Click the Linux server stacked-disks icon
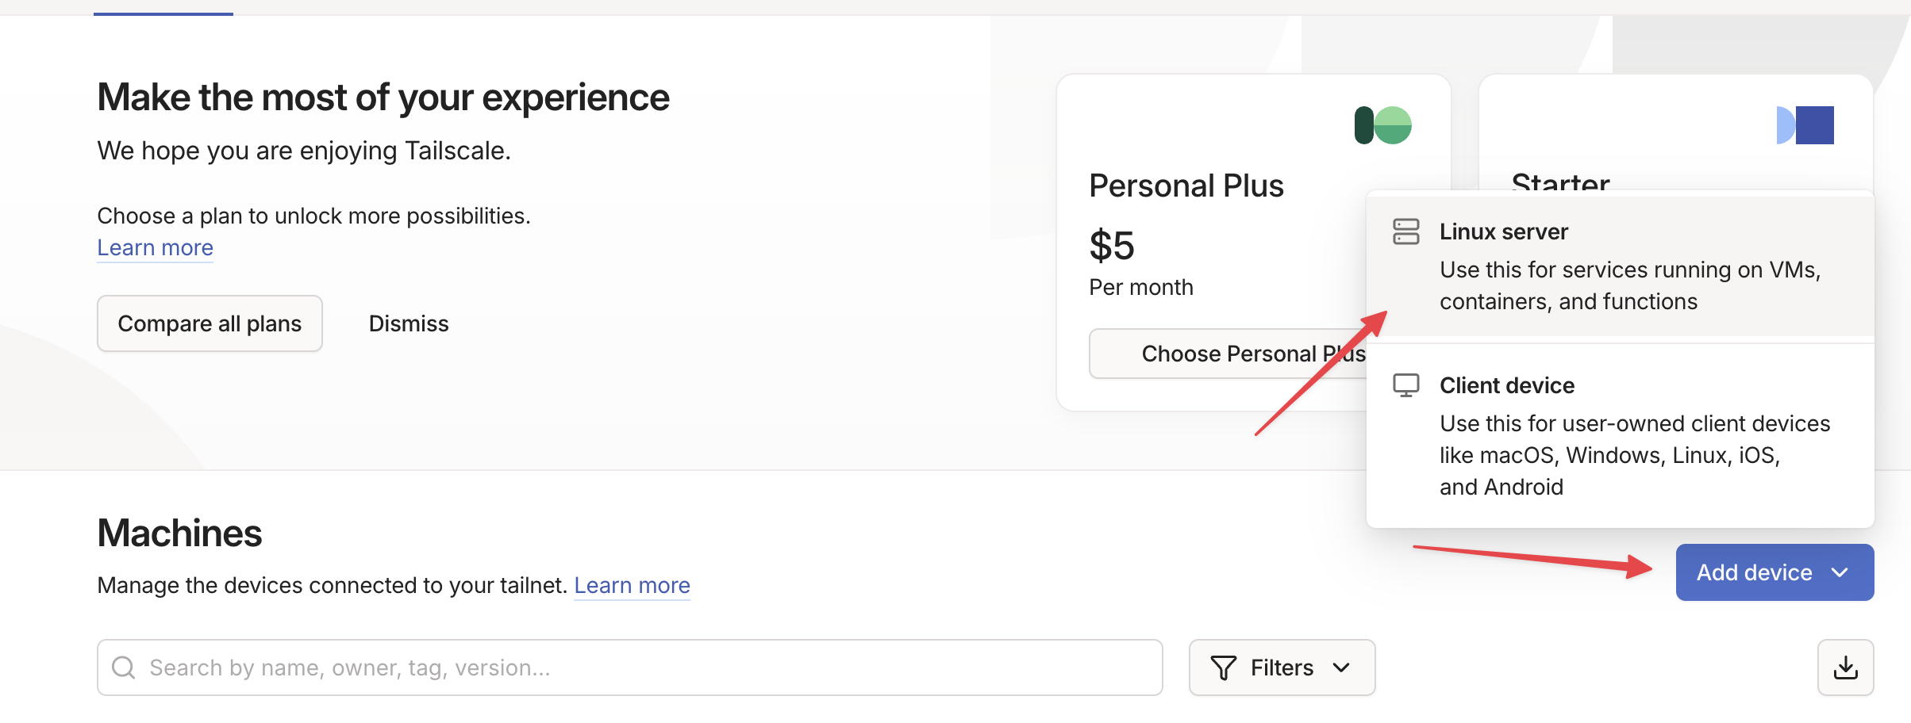Viewport: 1911px width, 723px height. [x=1405, y=231]
